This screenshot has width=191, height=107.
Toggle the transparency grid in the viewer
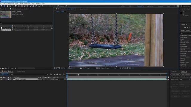pyautogui.click(x=99, y=68)
